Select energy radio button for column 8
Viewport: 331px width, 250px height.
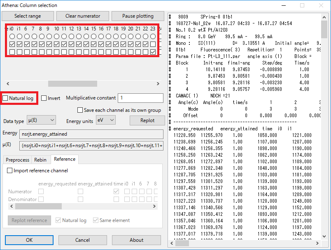click(42, 37)
